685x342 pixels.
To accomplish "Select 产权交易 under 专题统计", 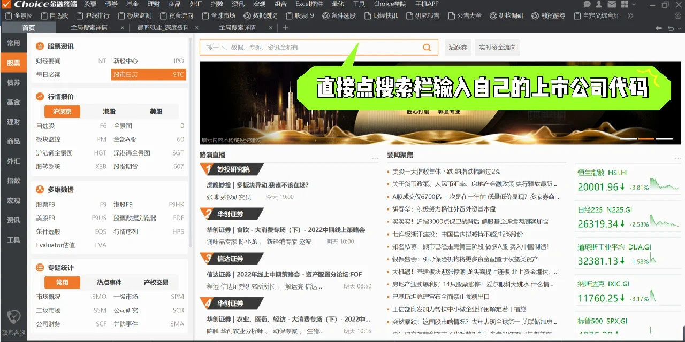I will click(156, 283).
